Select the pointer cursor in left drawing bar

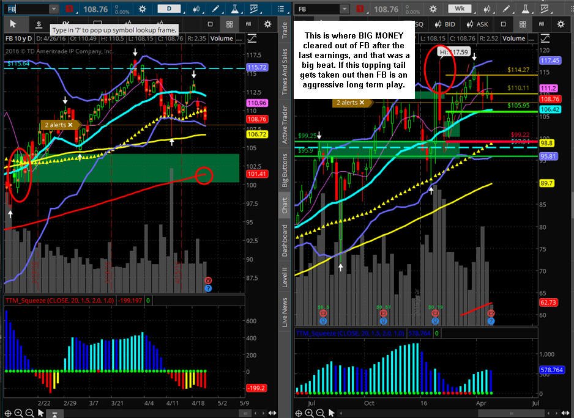pos(13,24)
